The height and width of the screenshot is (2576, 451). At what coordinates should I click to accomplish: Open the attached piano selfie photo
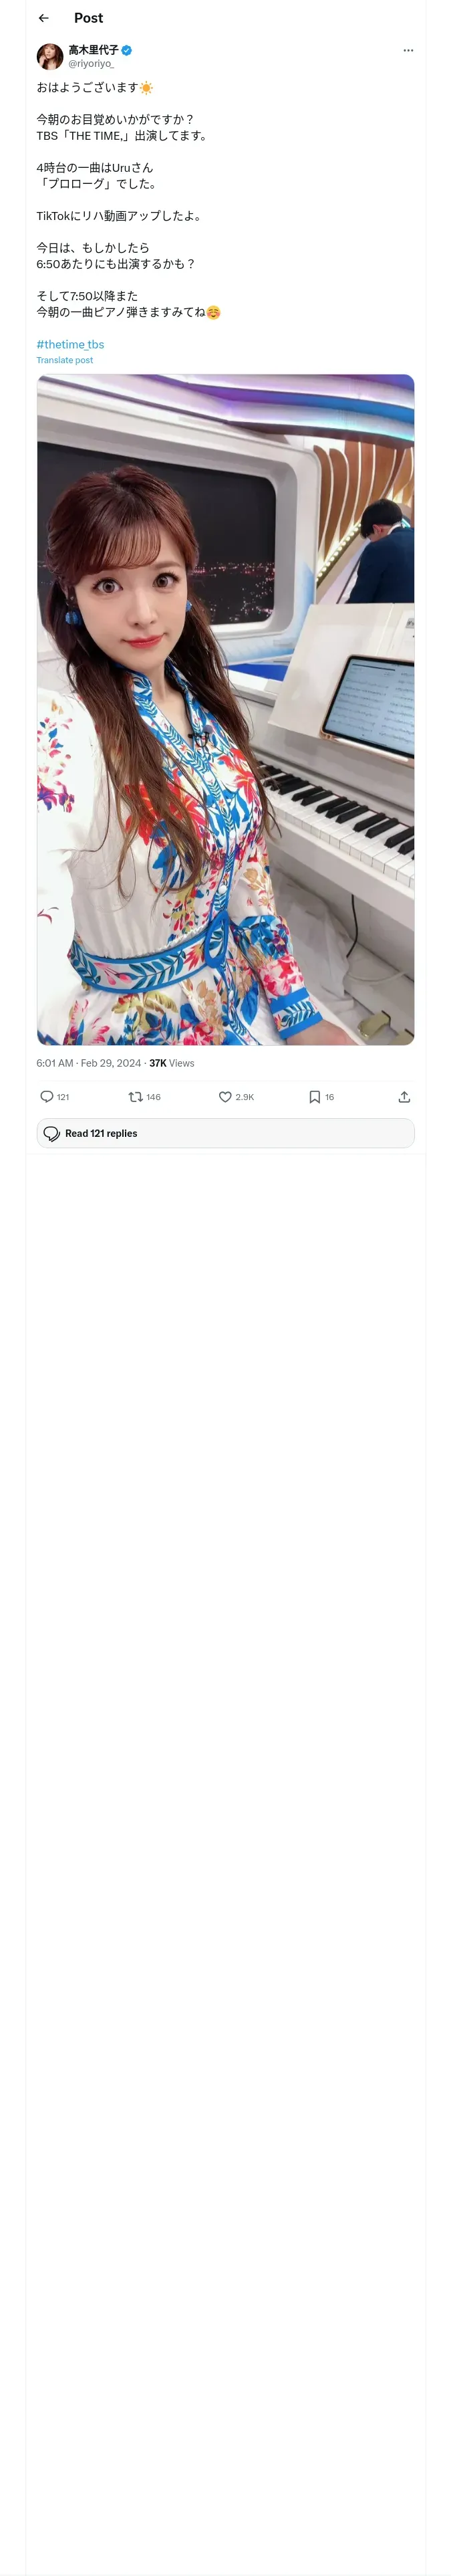[225, 709]
